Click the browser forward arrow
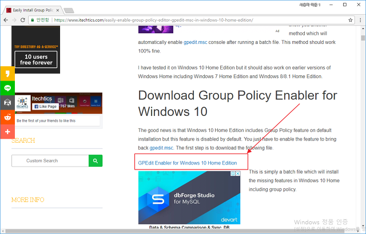The image size is (366, 234). [x=14, y=20]
